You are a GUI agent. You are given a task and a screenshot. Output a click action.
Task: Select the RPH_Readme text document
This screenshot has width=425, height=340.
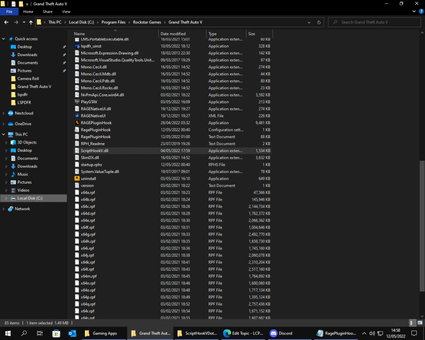[173, 144]
